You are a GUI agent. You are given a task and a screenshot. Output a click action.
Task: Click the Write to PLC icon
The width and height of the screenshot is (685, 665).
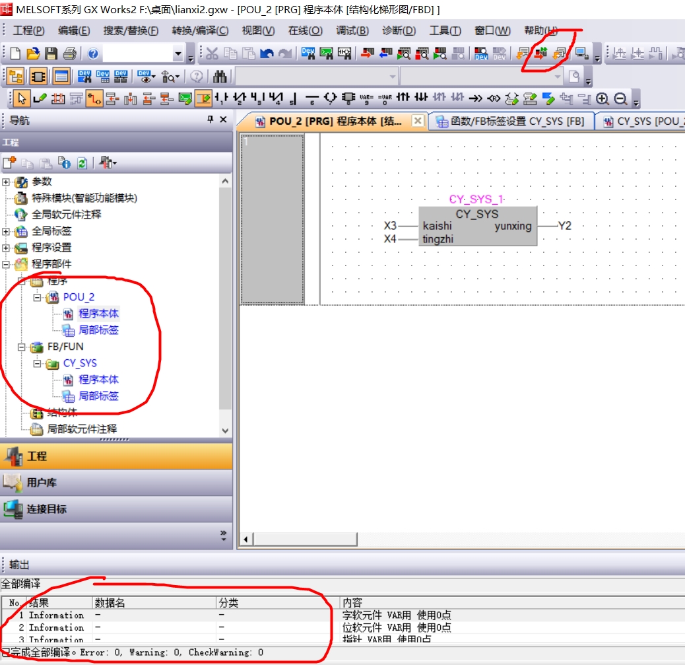pos(367,54)
